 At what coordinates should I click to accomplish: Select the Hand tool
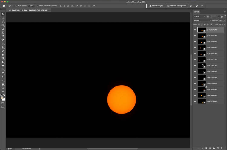click(3, 84)
